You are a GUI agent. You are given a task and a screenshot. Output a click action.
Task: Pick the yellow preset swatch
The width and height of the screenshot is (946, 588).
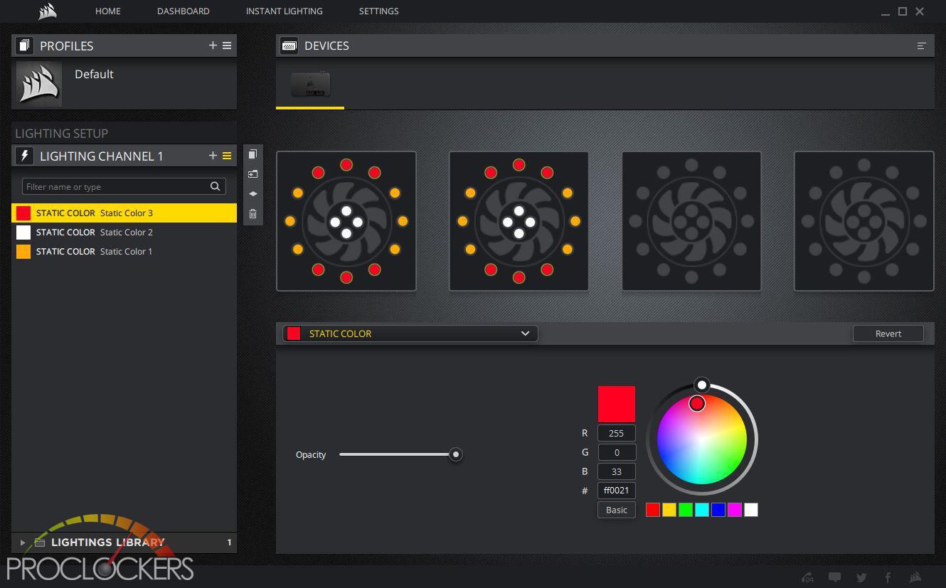pyautogui.click(x=669, y=509)
